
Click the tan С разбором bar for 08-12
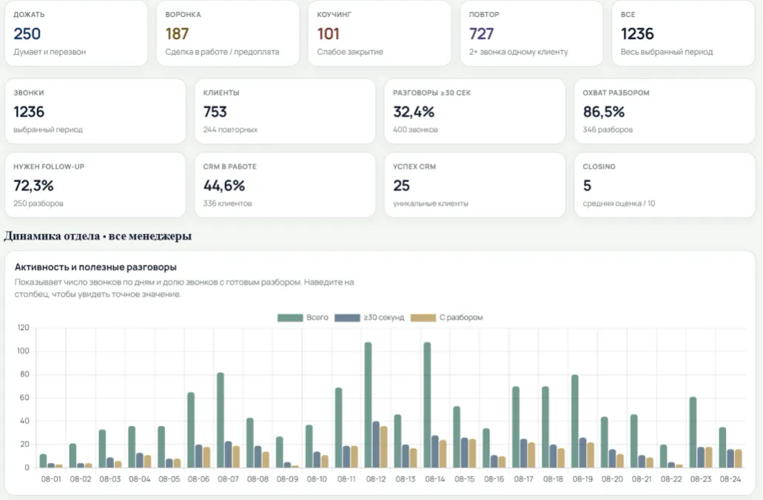pos(383,447)
